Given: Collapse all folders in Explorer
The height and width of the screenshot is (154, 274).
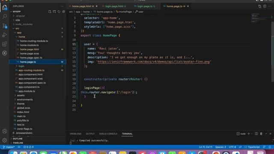Looking at the screenshot, I should coord(63,12).
